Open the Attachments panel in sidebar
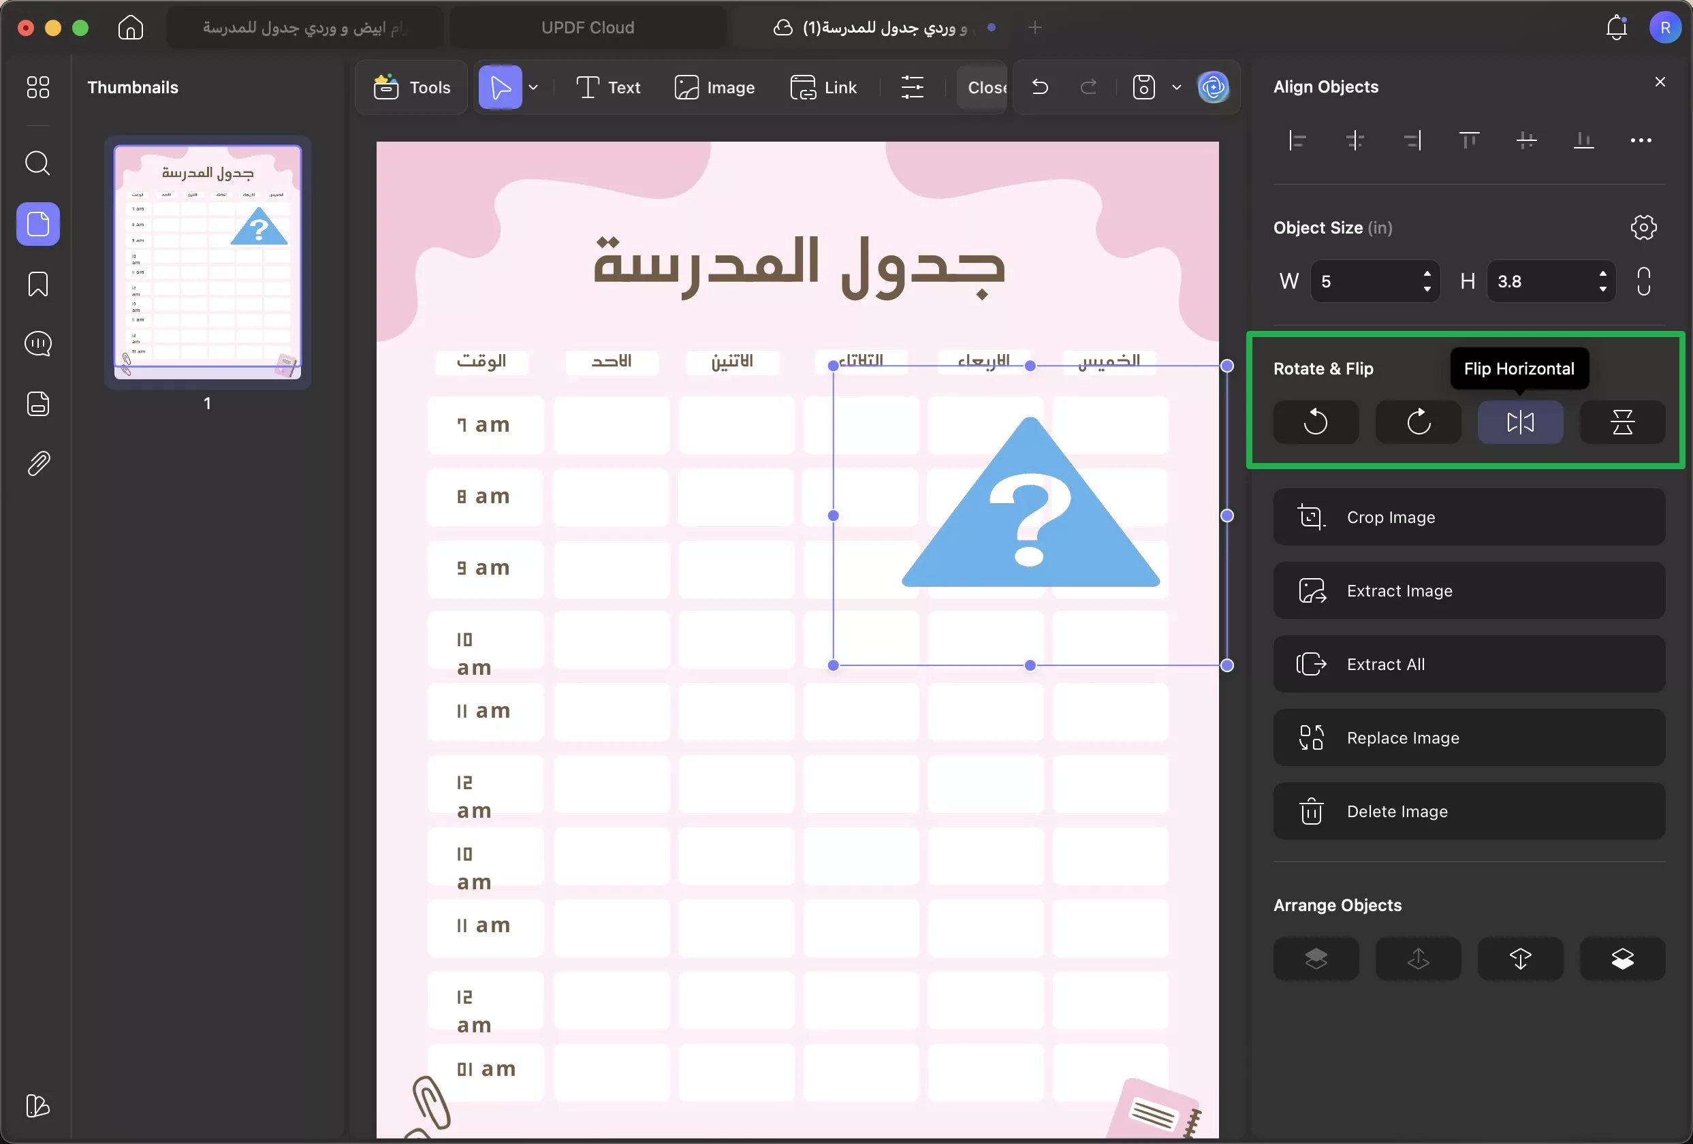 (x=38, y=464)
